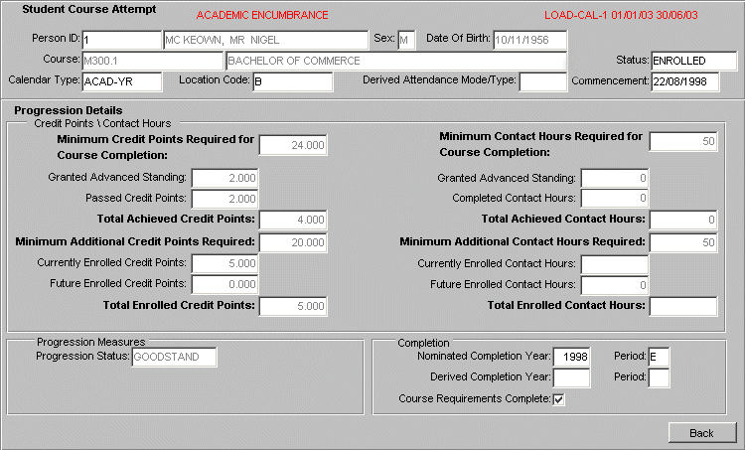Select the Derived Completion Year field

pos(571,377)
